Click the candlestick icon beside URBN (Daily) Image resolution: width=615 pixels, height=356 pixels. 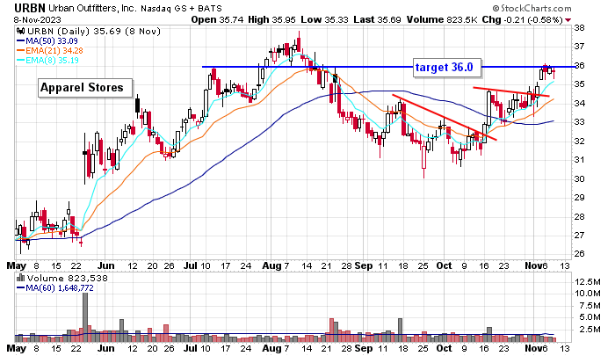click(x=21, y=31)
